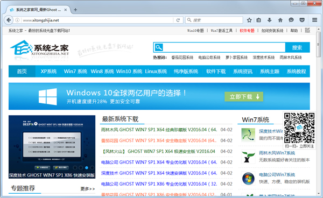
Task: Select the active blue slideshow dot
Action: point(87,168)
